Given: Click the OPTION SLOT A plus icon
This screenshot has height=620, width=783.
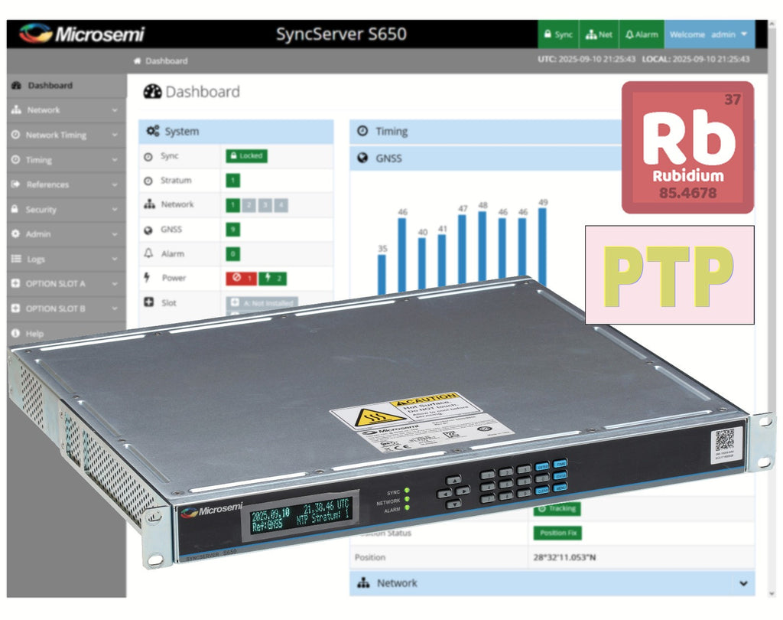Looking at the screenshot, I should tap(15, 283).
